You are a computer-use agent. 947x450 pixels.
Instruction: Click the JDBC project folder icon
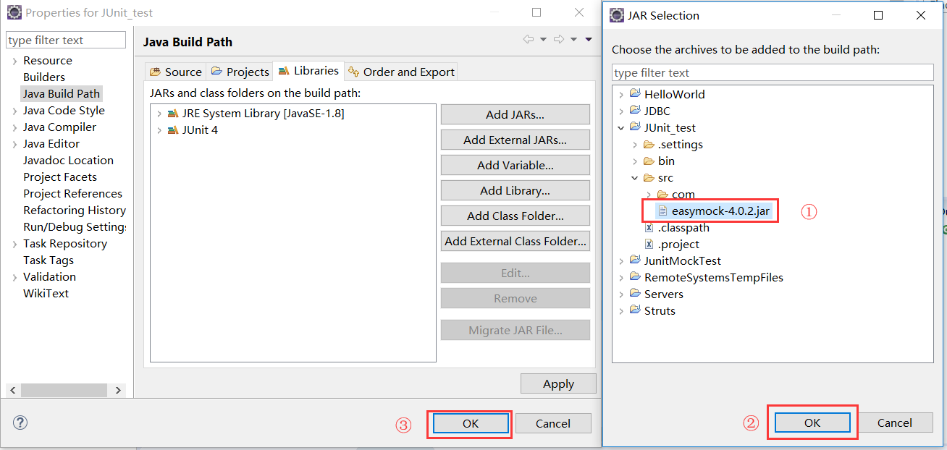point(635,111)
